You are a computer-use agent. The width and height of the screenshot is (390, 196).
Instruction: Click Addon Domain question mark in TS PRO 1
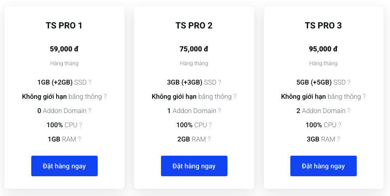tap(90, 111)
